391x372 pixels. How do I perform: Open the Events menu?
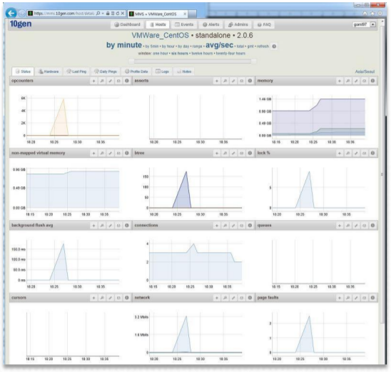coord(184,24)
